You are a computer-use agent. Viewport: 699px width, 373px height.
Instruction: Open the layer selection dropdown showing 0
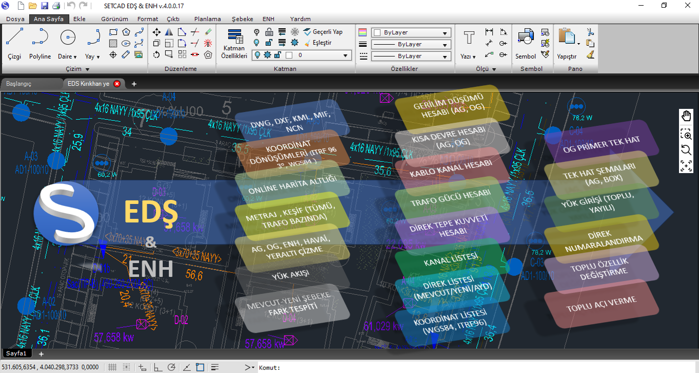pyautogui.click(x=301, y=55)
